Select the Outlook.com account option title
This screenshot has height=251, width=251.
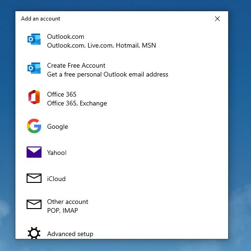coord(66,37)
